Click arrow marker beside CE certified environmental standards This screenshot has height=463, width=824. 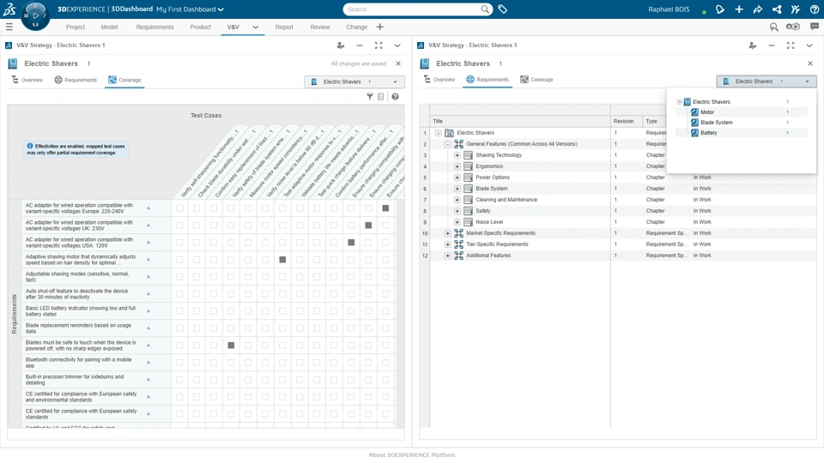click(148, 396)
